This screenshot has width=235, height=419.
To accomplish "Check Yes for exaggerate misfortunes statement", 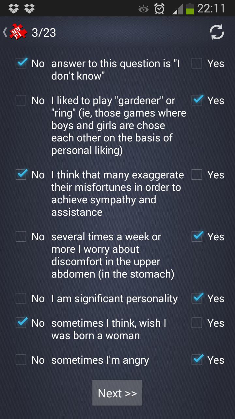I will [197, 174].
